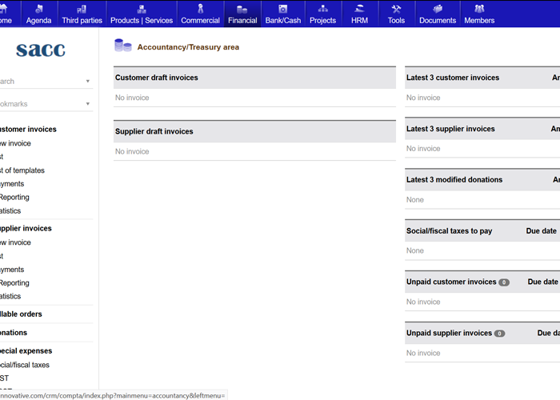
Task: Click the Members module icon
Action: (479, 9)
